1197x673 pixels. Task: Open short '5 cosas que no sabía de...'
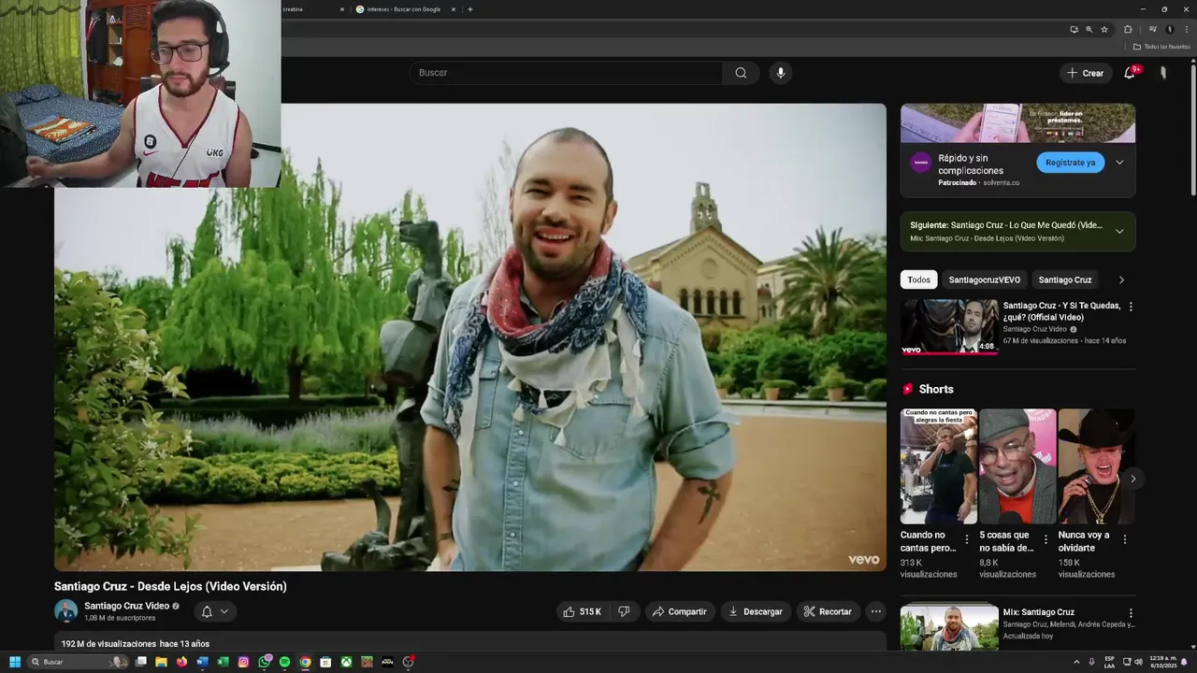pyautogui.click(x=1017, y=465)
